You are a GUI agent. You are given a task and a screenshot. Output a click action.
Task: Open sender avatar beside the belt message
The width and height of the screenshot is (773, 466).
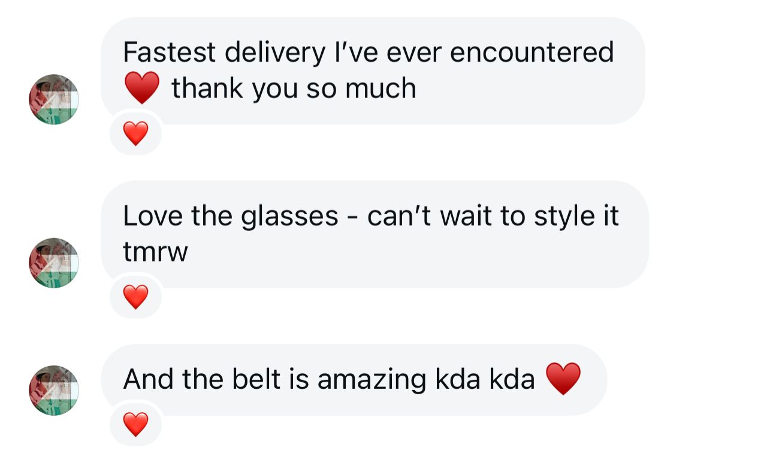(x=54, y=391)
